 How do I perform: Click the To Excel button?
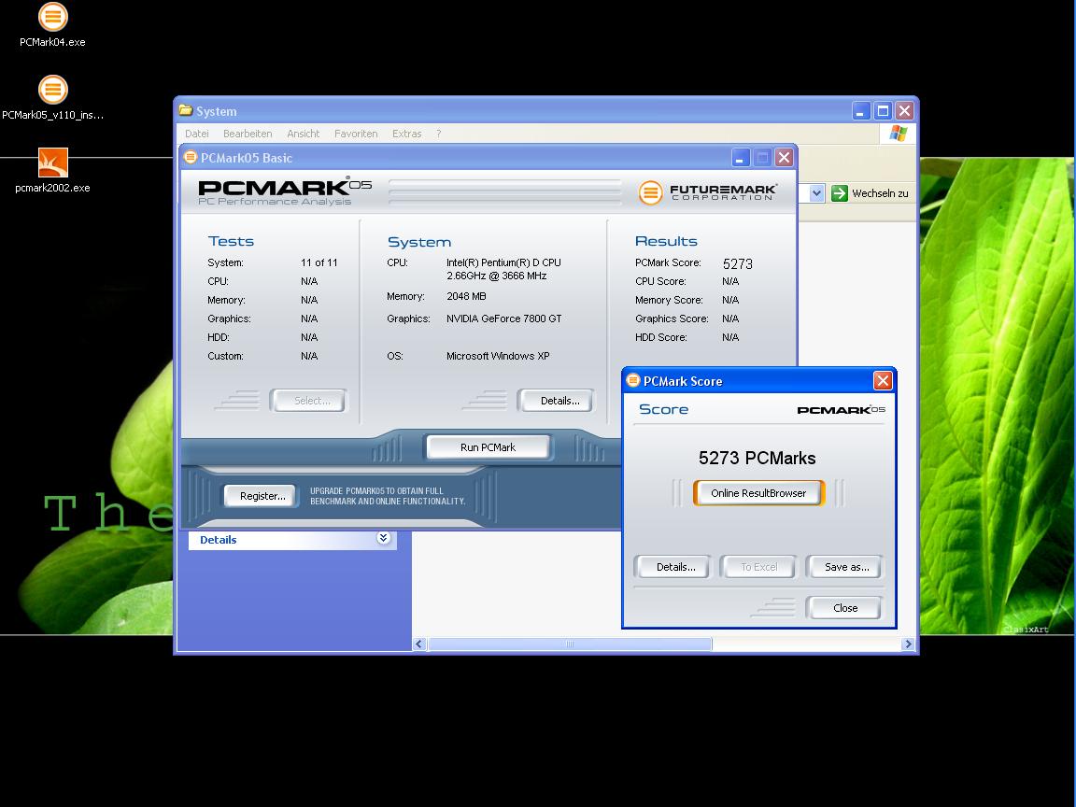point(759,567)
